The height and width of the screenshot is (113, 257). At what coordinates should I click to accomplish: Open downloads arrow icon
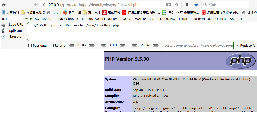187,5
